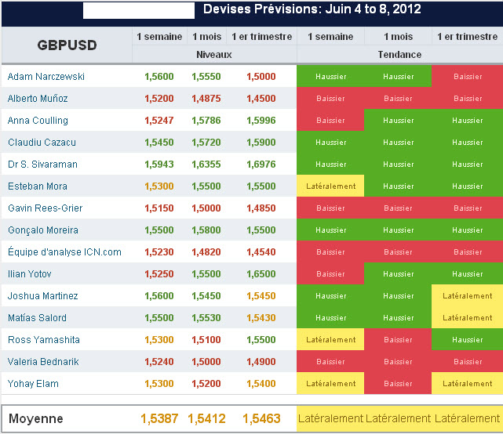The height and width of the screenshot is (434, 503).
Task: Select Anna Coulling's 1,5996 quarterly level
Action: tap(261, 121)
